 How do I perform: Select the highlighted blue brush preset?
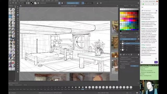(10, 16)
